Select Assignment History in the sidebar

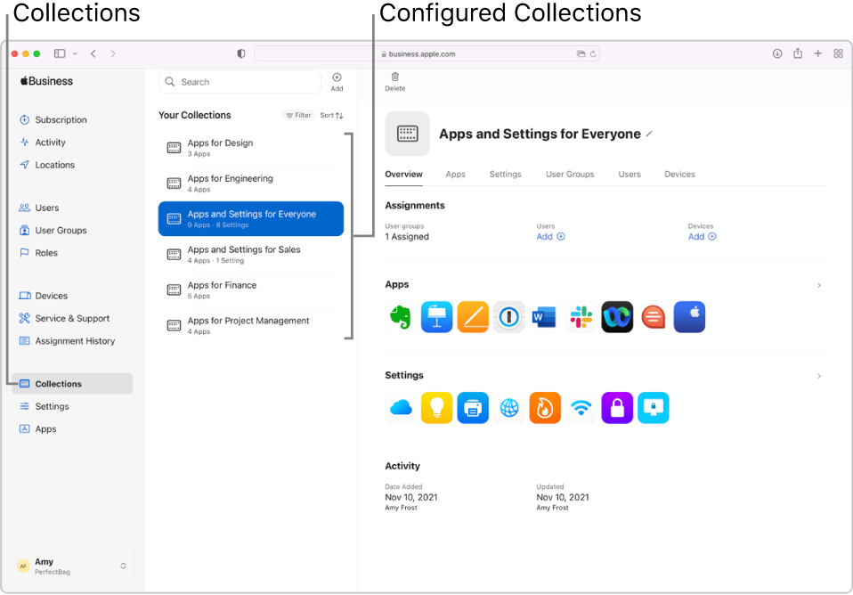tap(76, 340)
